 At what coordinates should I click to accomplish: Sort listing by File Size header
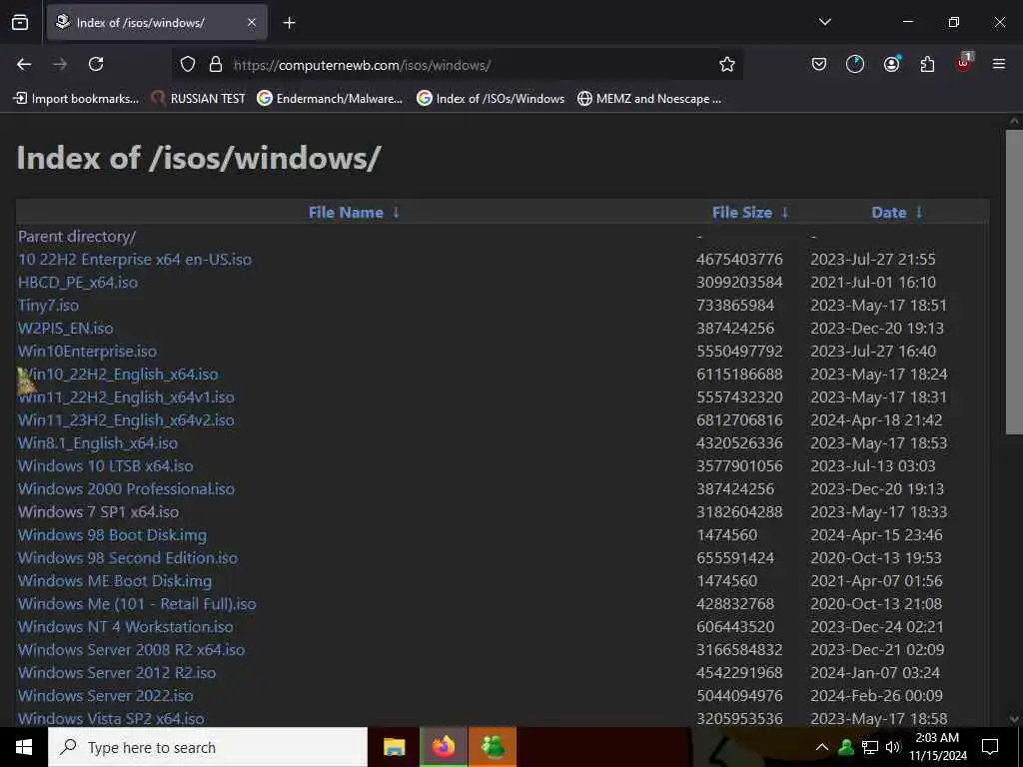point(742,213)
